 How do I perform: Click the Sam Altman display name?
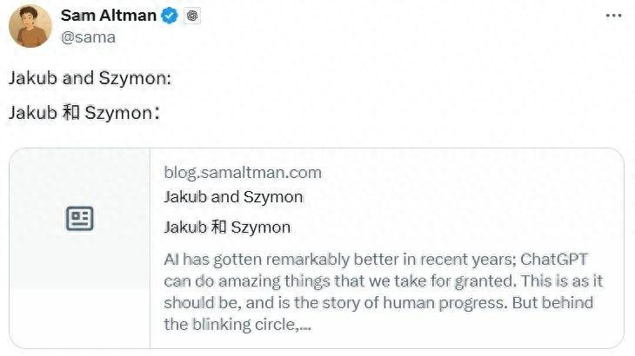[x=109, y=16]
